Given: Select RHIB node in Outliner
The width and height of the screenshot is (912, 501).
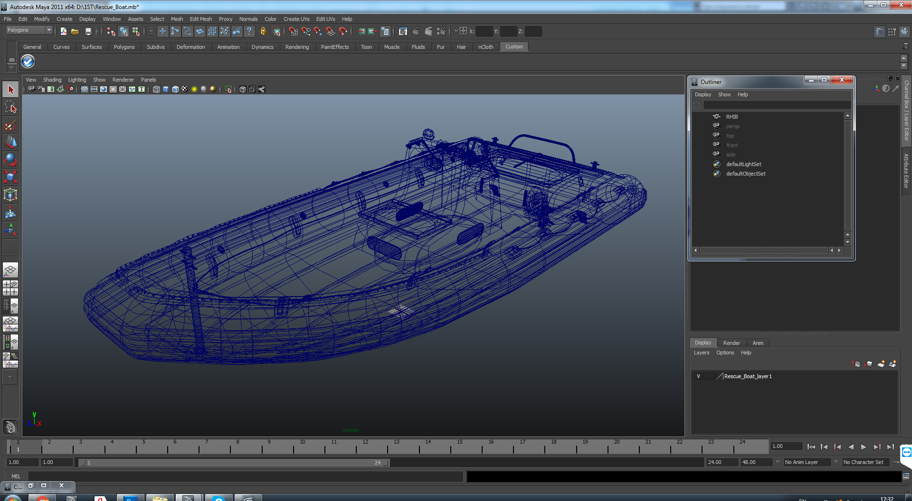Looking at the screenshot, I should point(731,117).
